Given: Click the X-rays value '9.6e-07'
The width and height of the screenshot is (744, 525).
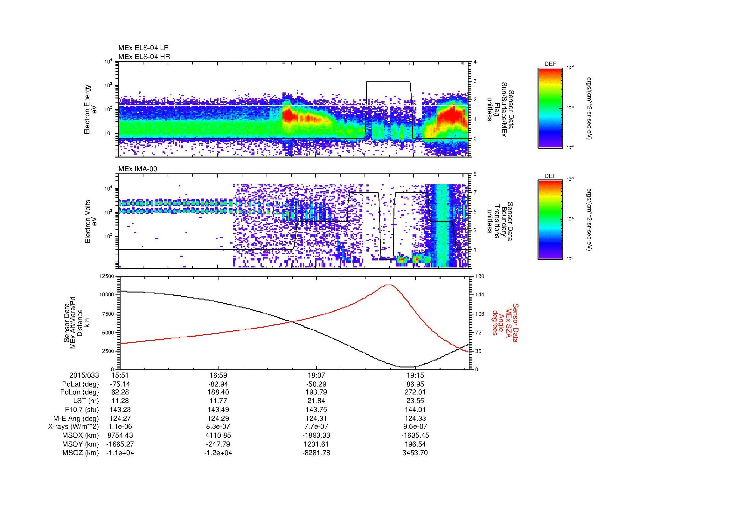Looking at the screenshot, I should pos(415,427).
